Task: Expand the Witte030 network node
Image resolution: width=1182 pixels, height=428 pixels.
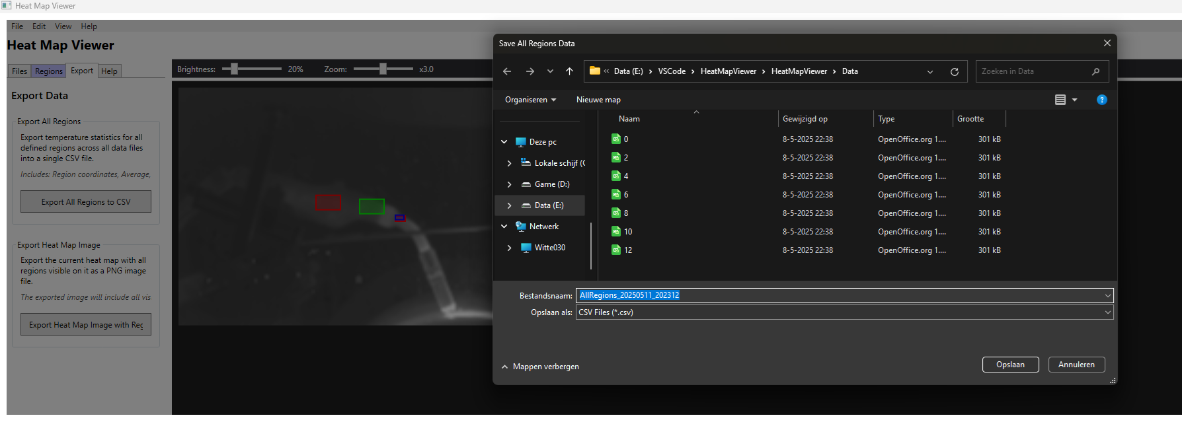Action: tap(509, 248)
